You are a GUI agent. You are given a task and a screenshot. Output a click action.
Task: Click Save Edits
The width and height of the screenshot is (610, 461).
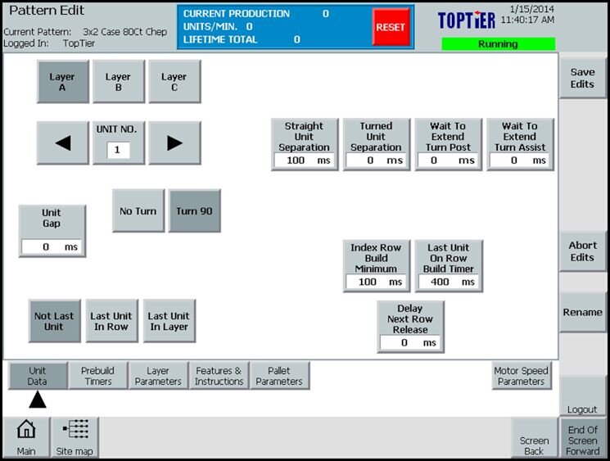(582, 78)
